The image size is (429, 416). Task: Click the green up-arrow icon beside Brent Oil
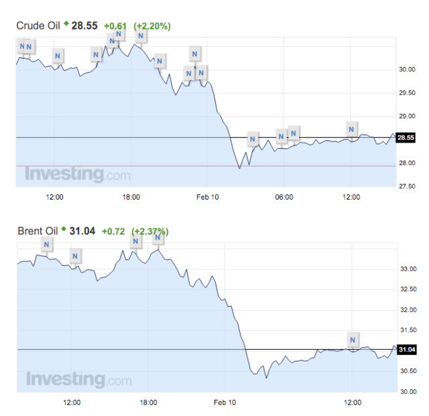[64, 230]
